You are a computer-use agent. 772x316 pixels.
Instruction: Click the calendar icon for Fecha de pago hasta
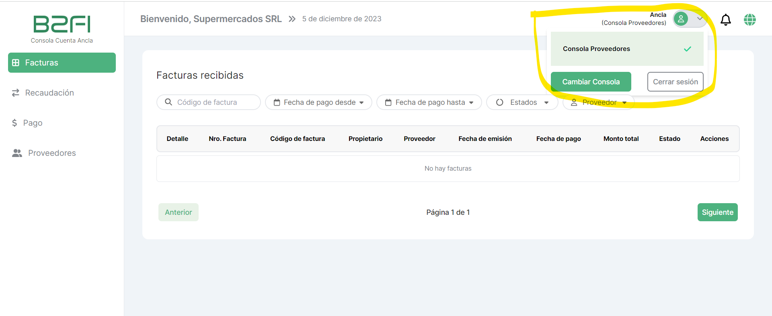pos(388,102)
